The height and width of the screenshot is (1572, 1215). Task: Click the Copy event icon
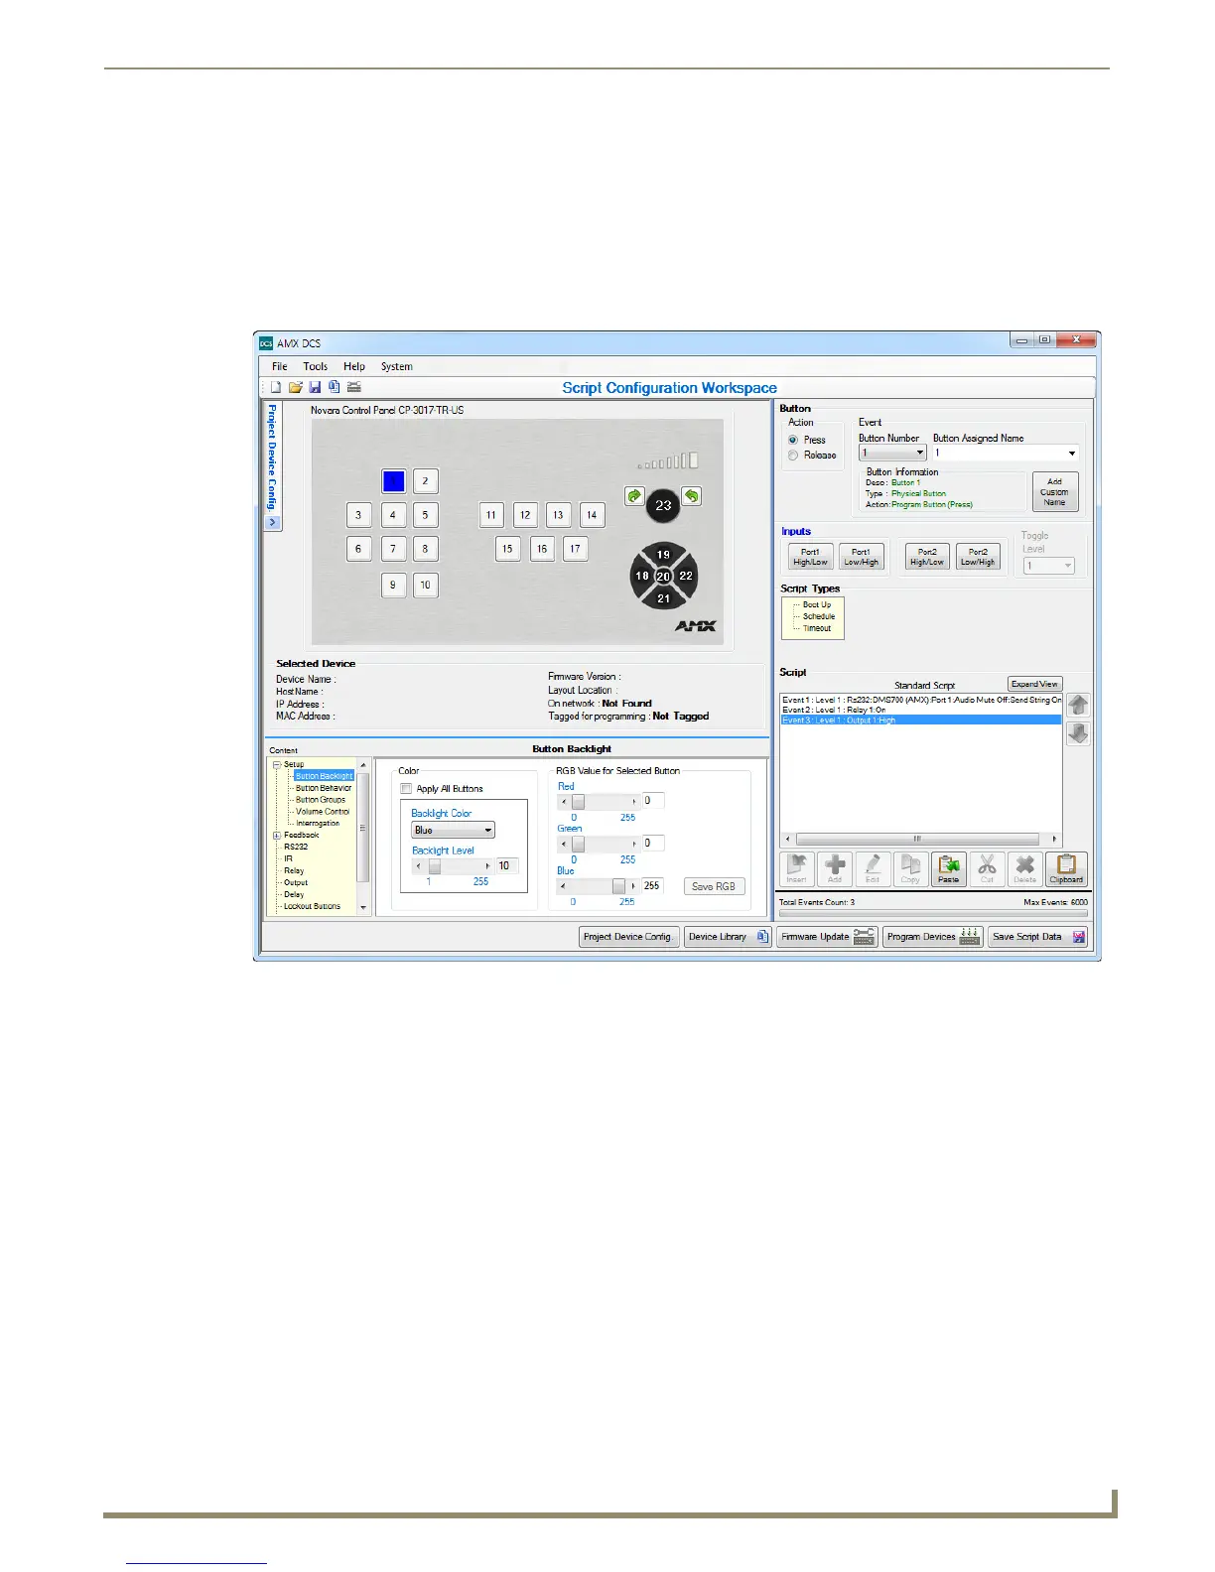[x=910, y=868]
